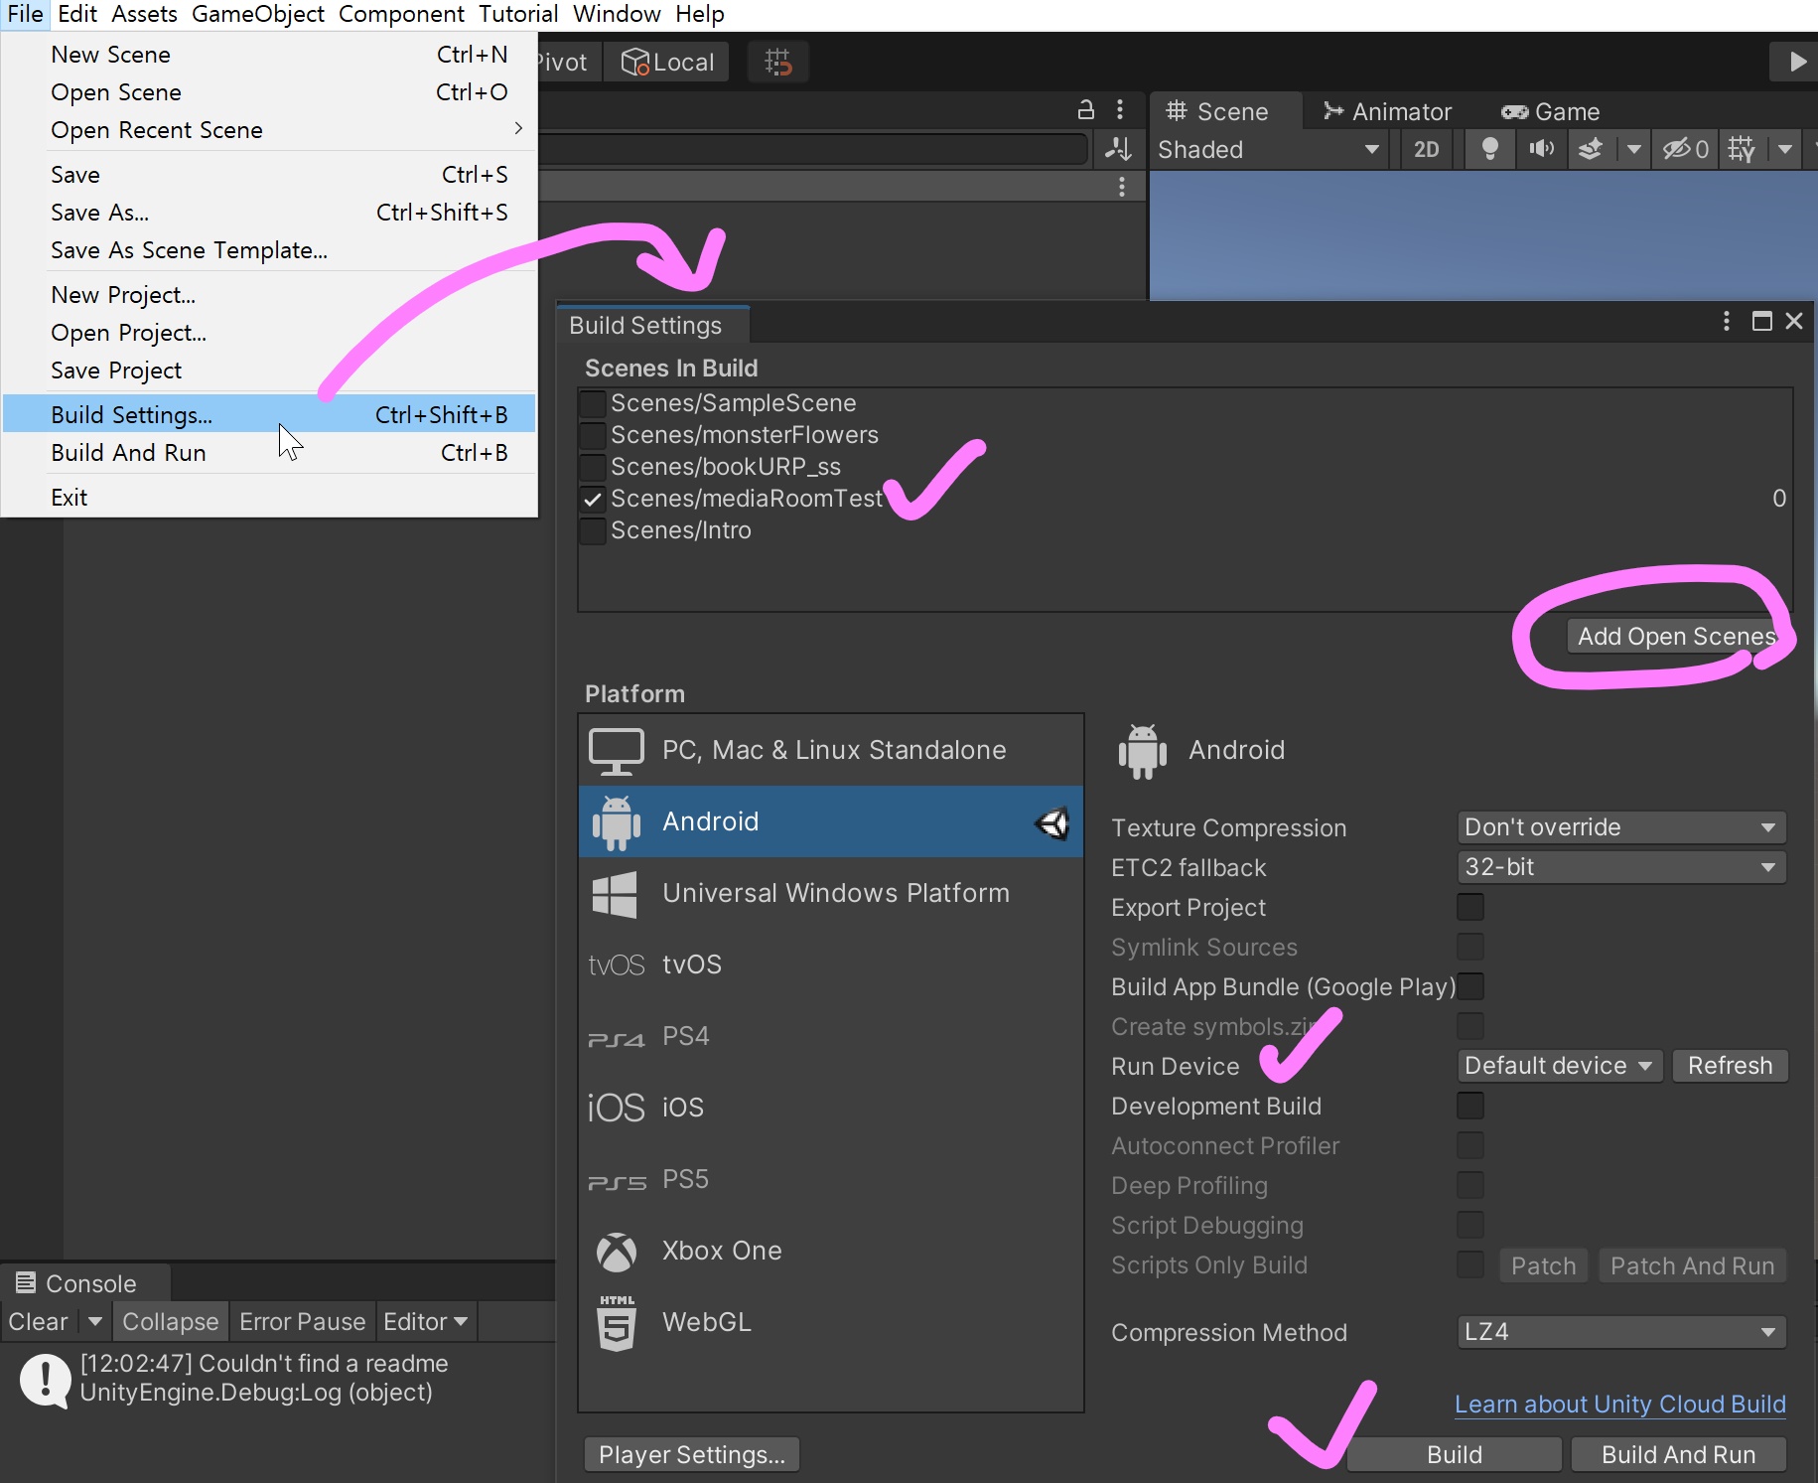The image size is (1818, 1483).
Task: Toggle the 2D view mode button
Action: point(1427,149)
